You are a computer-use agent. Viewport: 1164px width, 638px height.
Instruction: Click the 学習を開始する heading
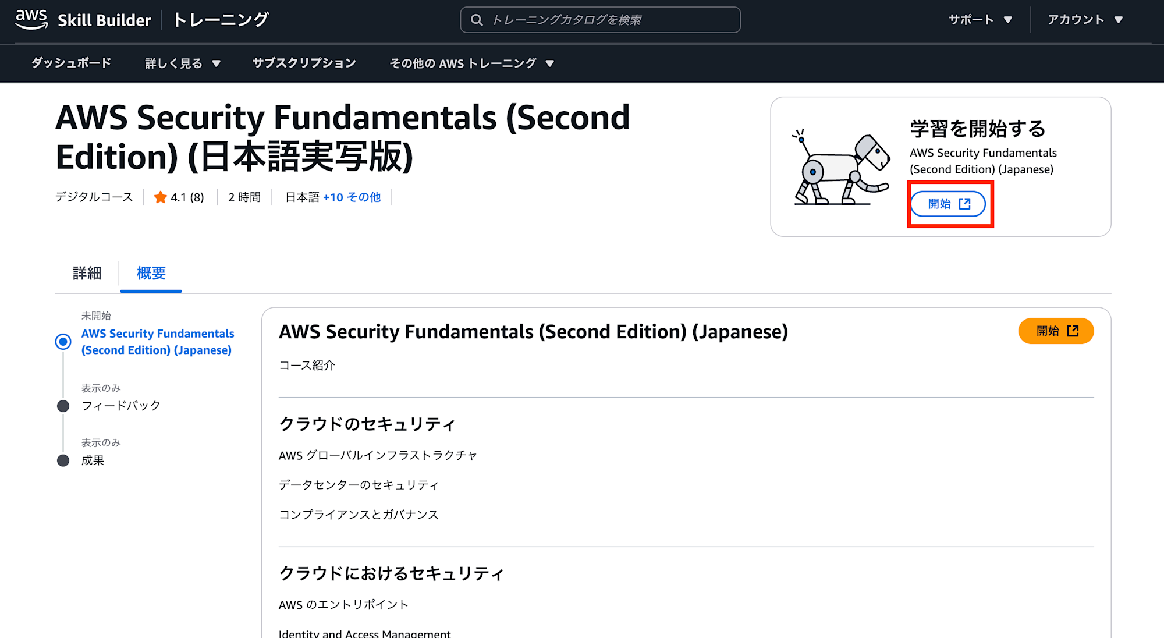pos(978,129)
